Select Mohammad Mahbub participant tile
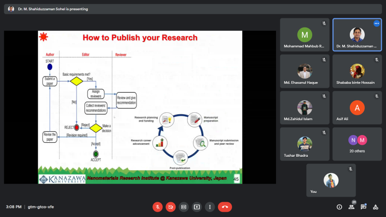Viewport: 386px width, 217px height. [304, 35]
